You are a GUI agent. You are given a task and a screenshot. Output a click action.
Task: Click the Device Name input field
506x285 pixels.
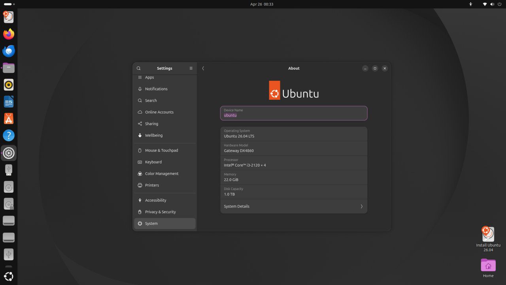(x=294, y=113)
